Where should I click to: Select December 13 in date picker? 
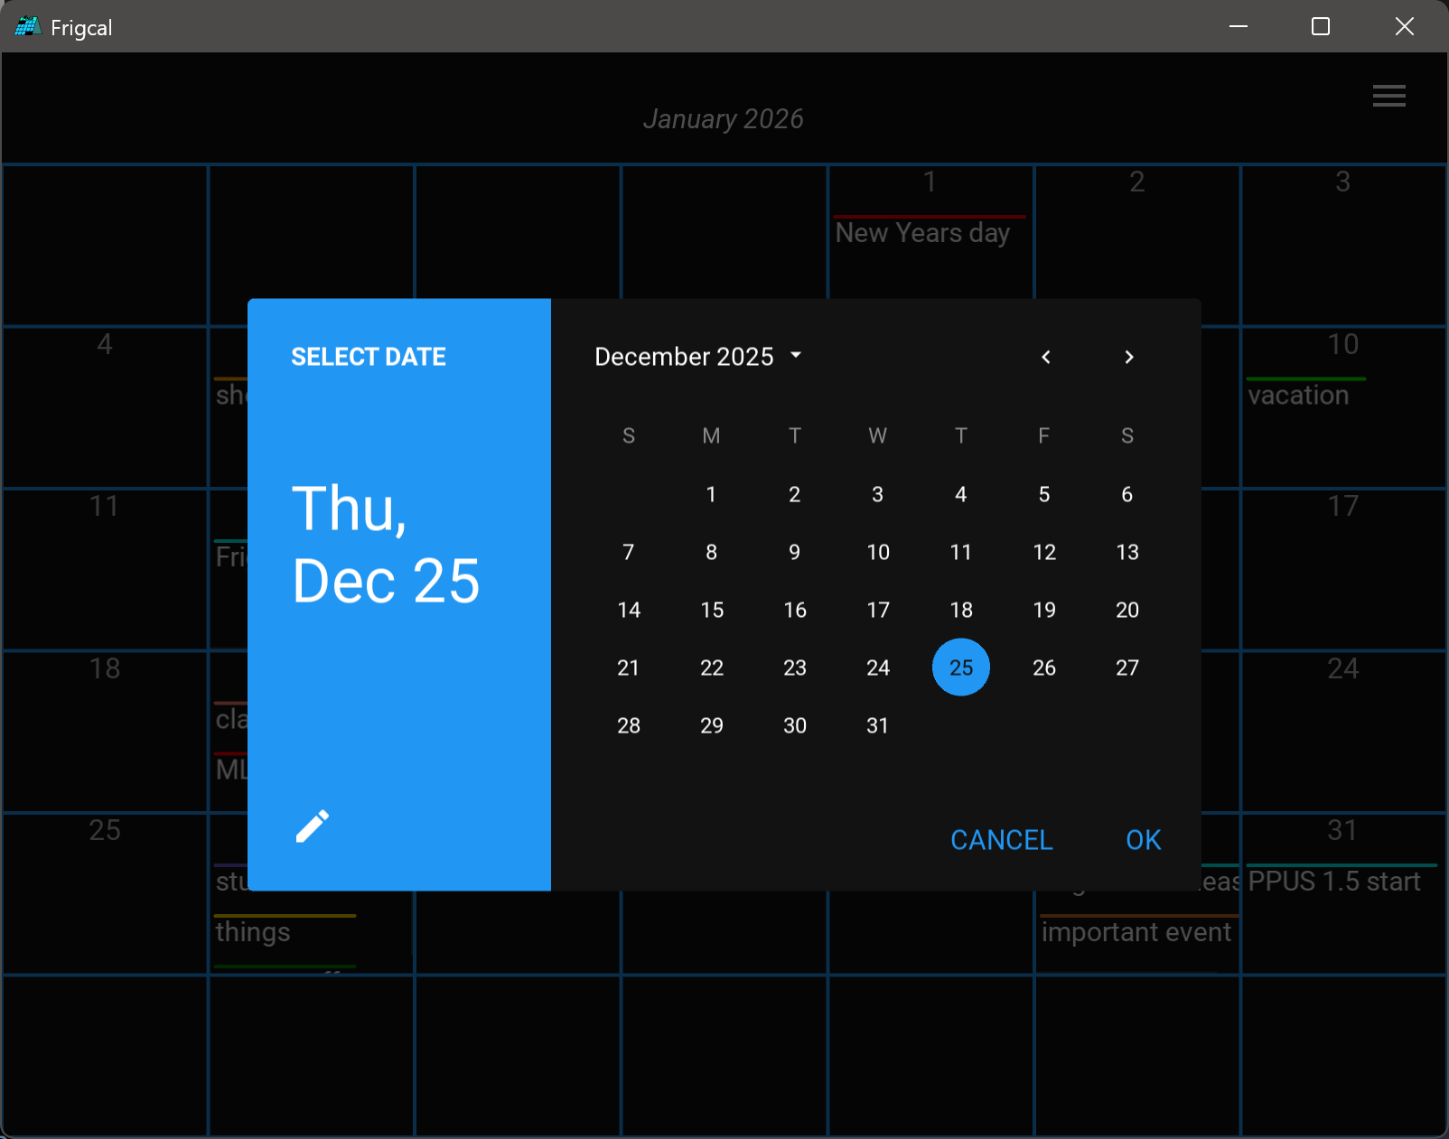pos(1126,552)
